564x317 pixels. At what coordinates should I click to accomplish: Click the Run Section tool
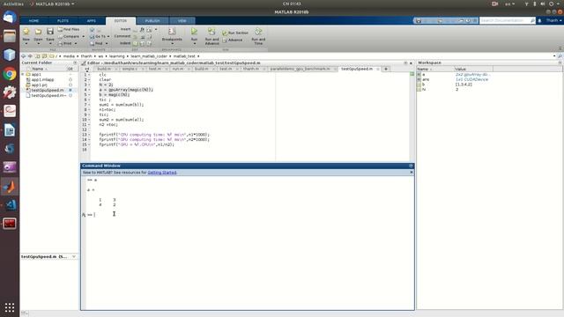(235, 33)
